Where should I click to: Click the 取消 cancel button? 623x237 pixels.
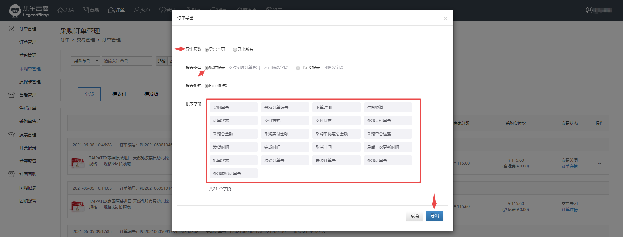tap(414, 216)
